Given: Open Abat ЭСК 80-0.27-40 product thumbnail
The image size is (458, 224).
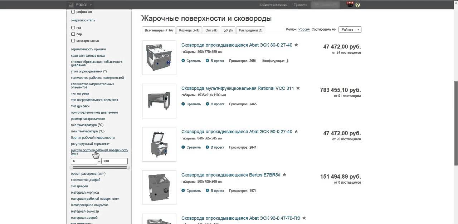Looking at the screenshot, I should click(159, 58).
